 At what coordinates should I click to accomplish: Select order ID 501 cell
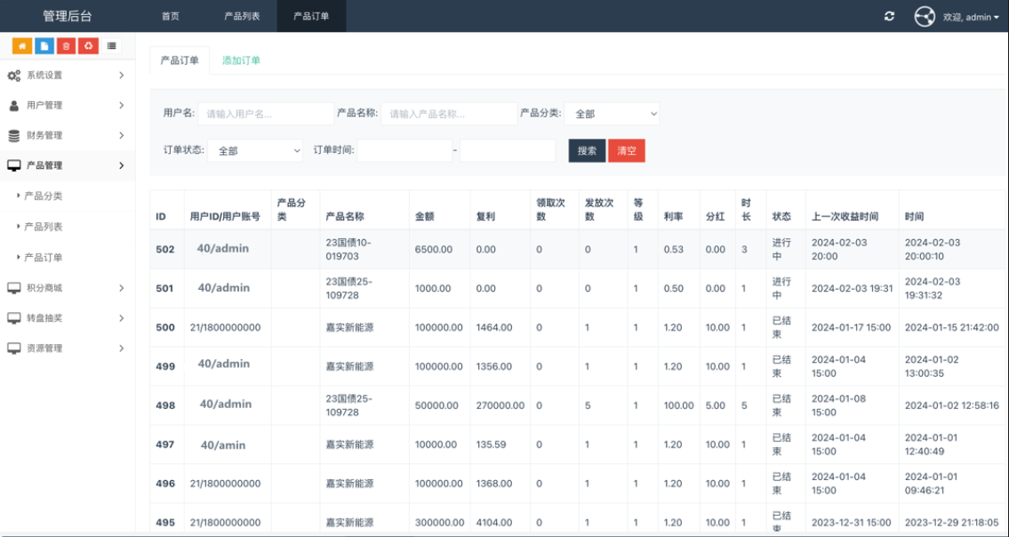164,288
